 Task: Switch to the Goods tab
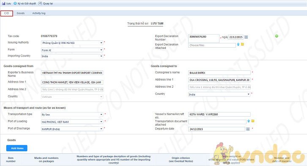[x=21, y=13]
